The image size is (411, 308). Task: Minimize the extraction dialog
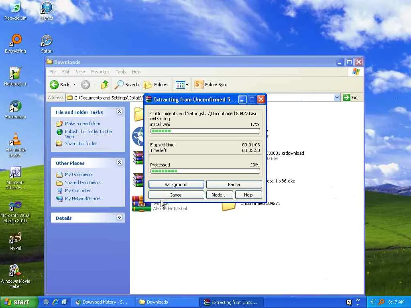(242, 99)
